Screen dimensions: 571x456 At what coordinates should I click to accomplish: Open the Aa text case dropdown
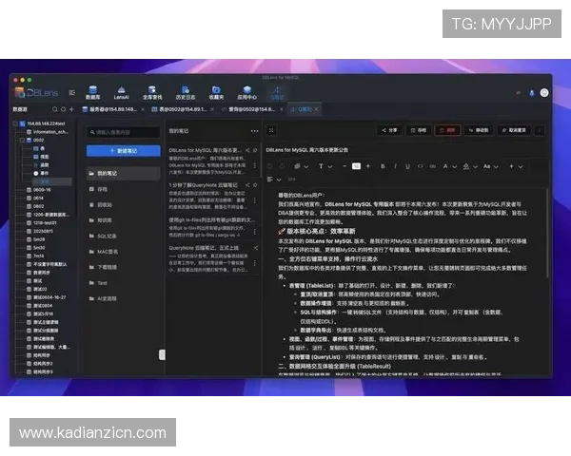tap(490, 166)
